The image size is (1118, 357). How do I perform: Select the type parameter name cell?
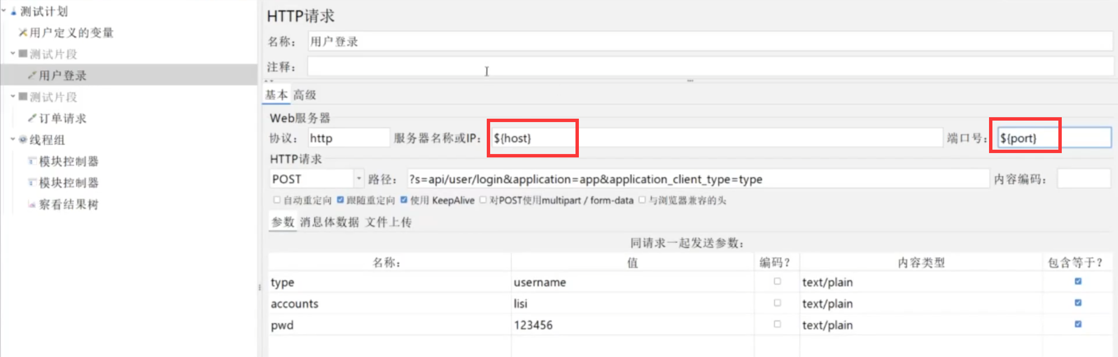[389, 282]
